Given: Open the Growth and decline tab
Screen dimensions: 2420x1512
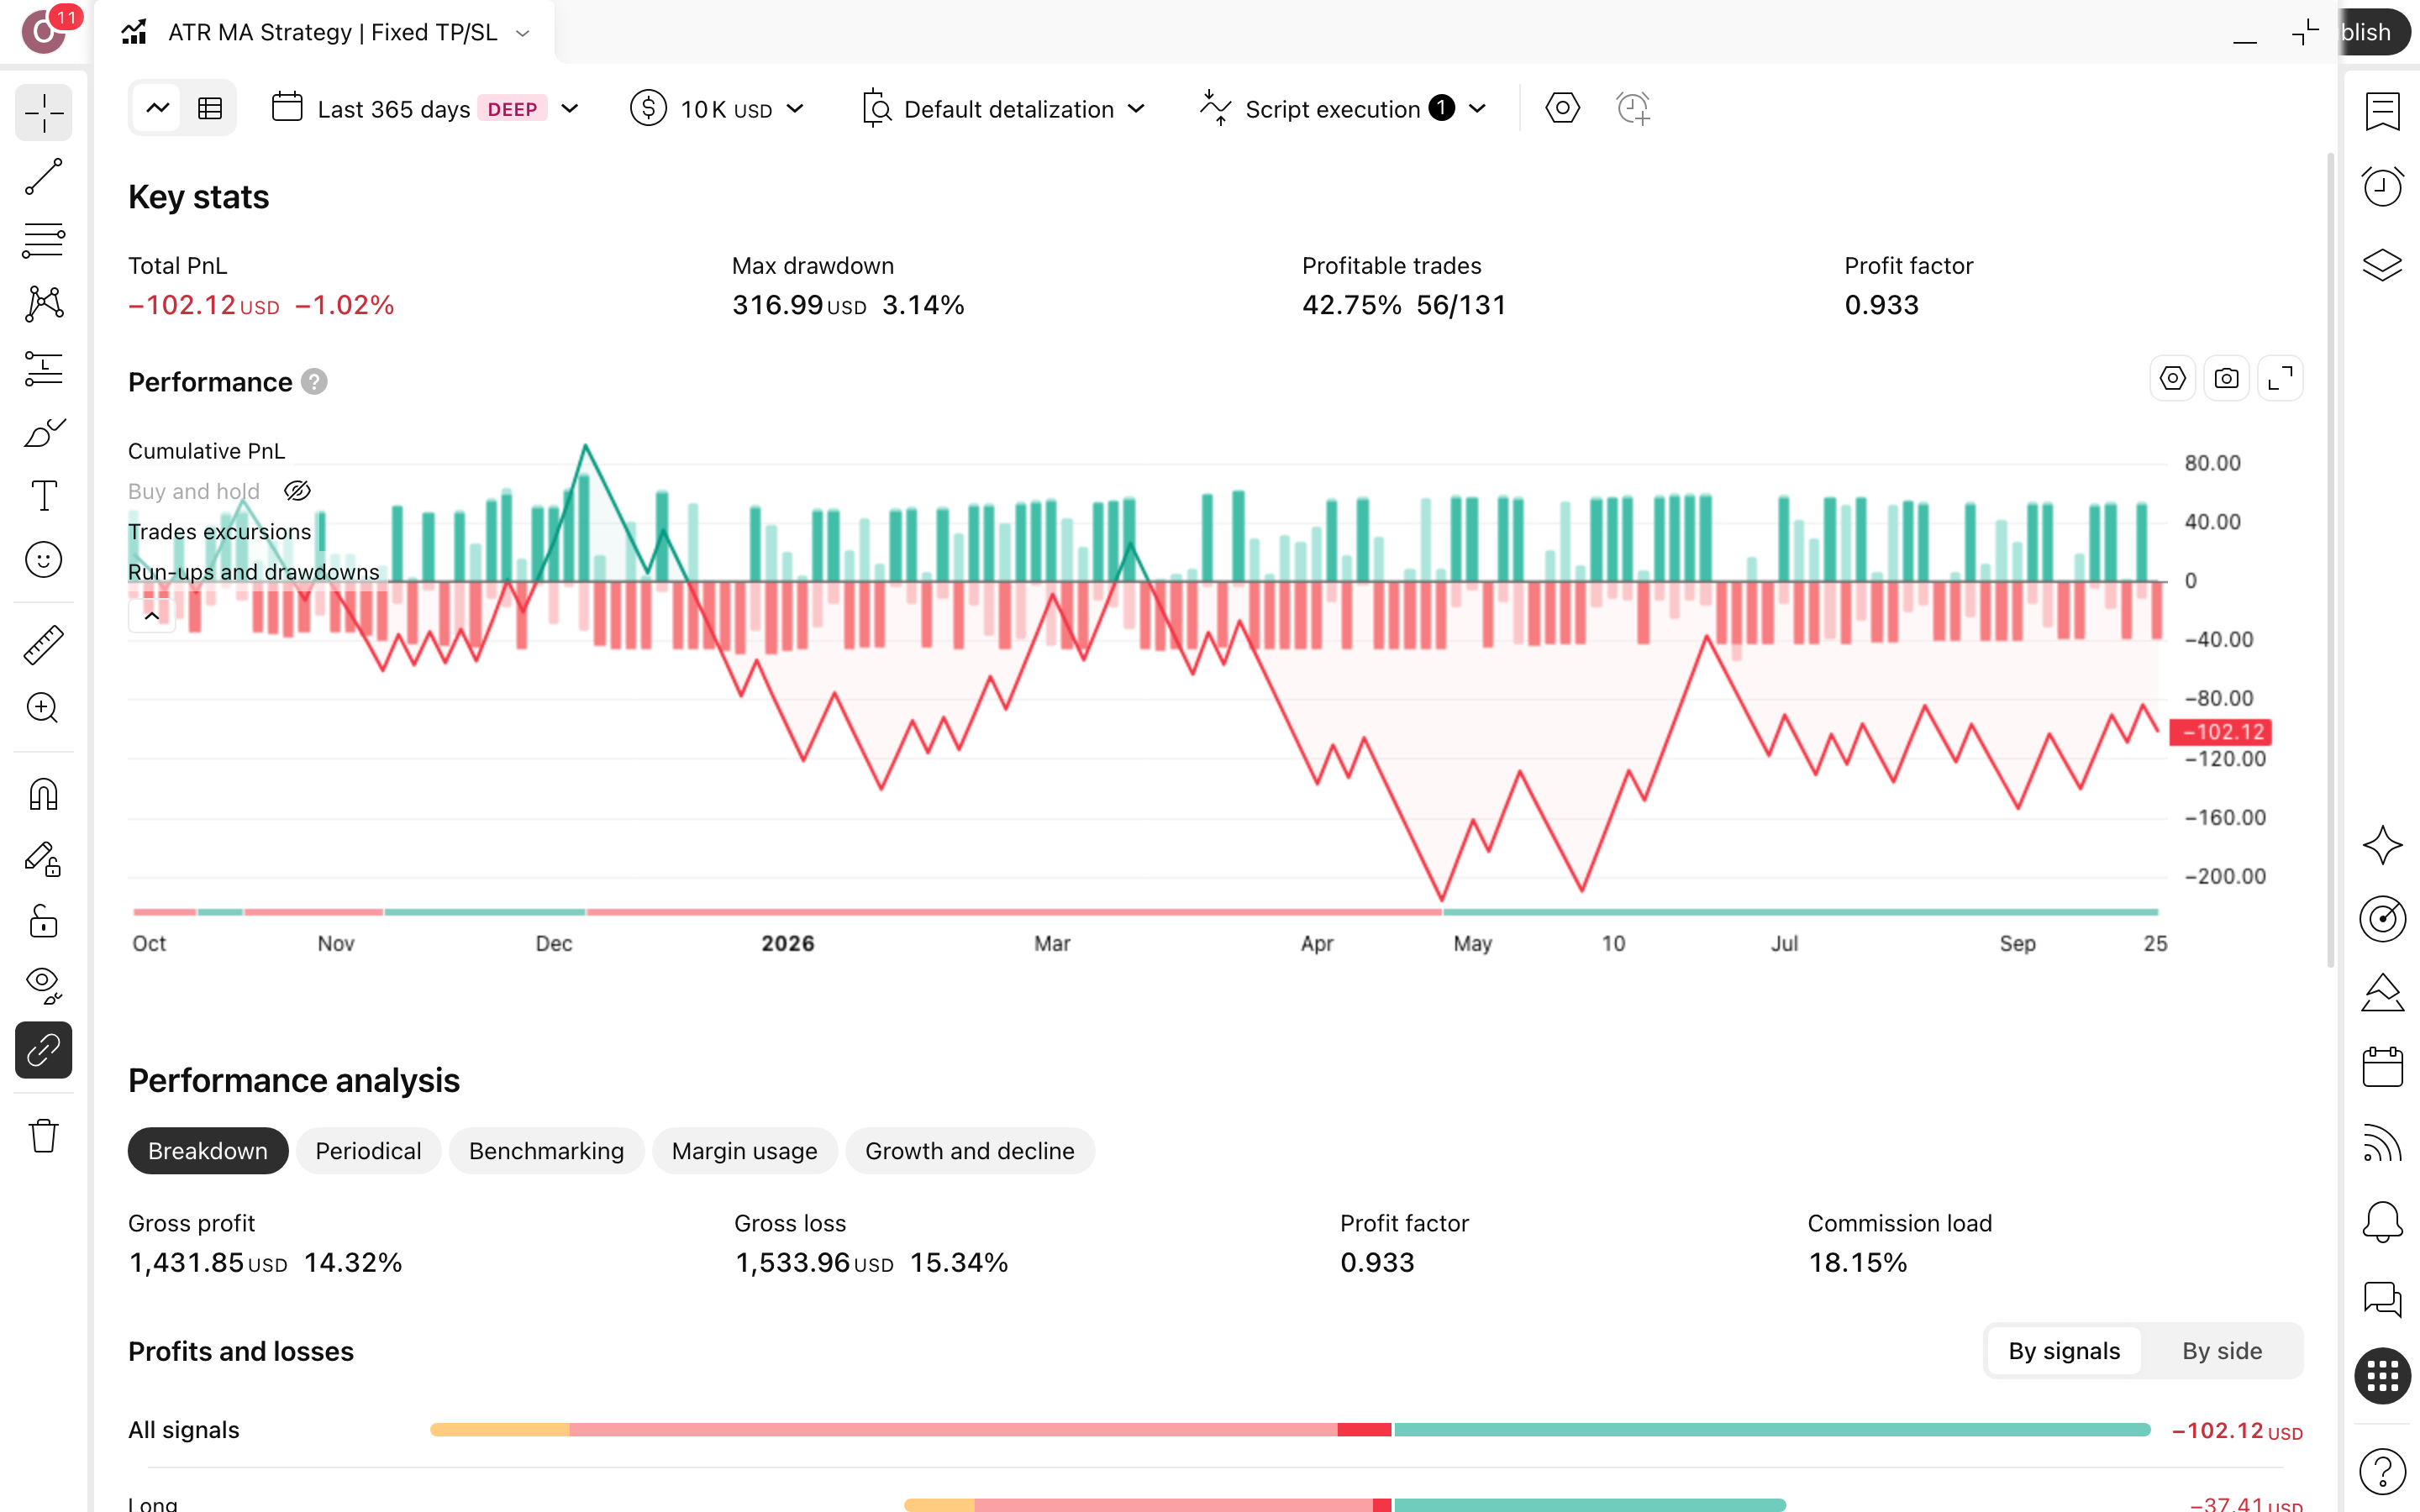Looking at the screenshot, I should (969, 1150).
